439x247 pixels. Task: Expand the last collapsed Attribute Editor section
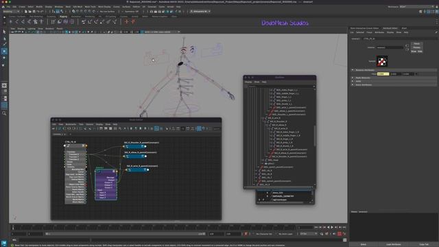point(353,84)
